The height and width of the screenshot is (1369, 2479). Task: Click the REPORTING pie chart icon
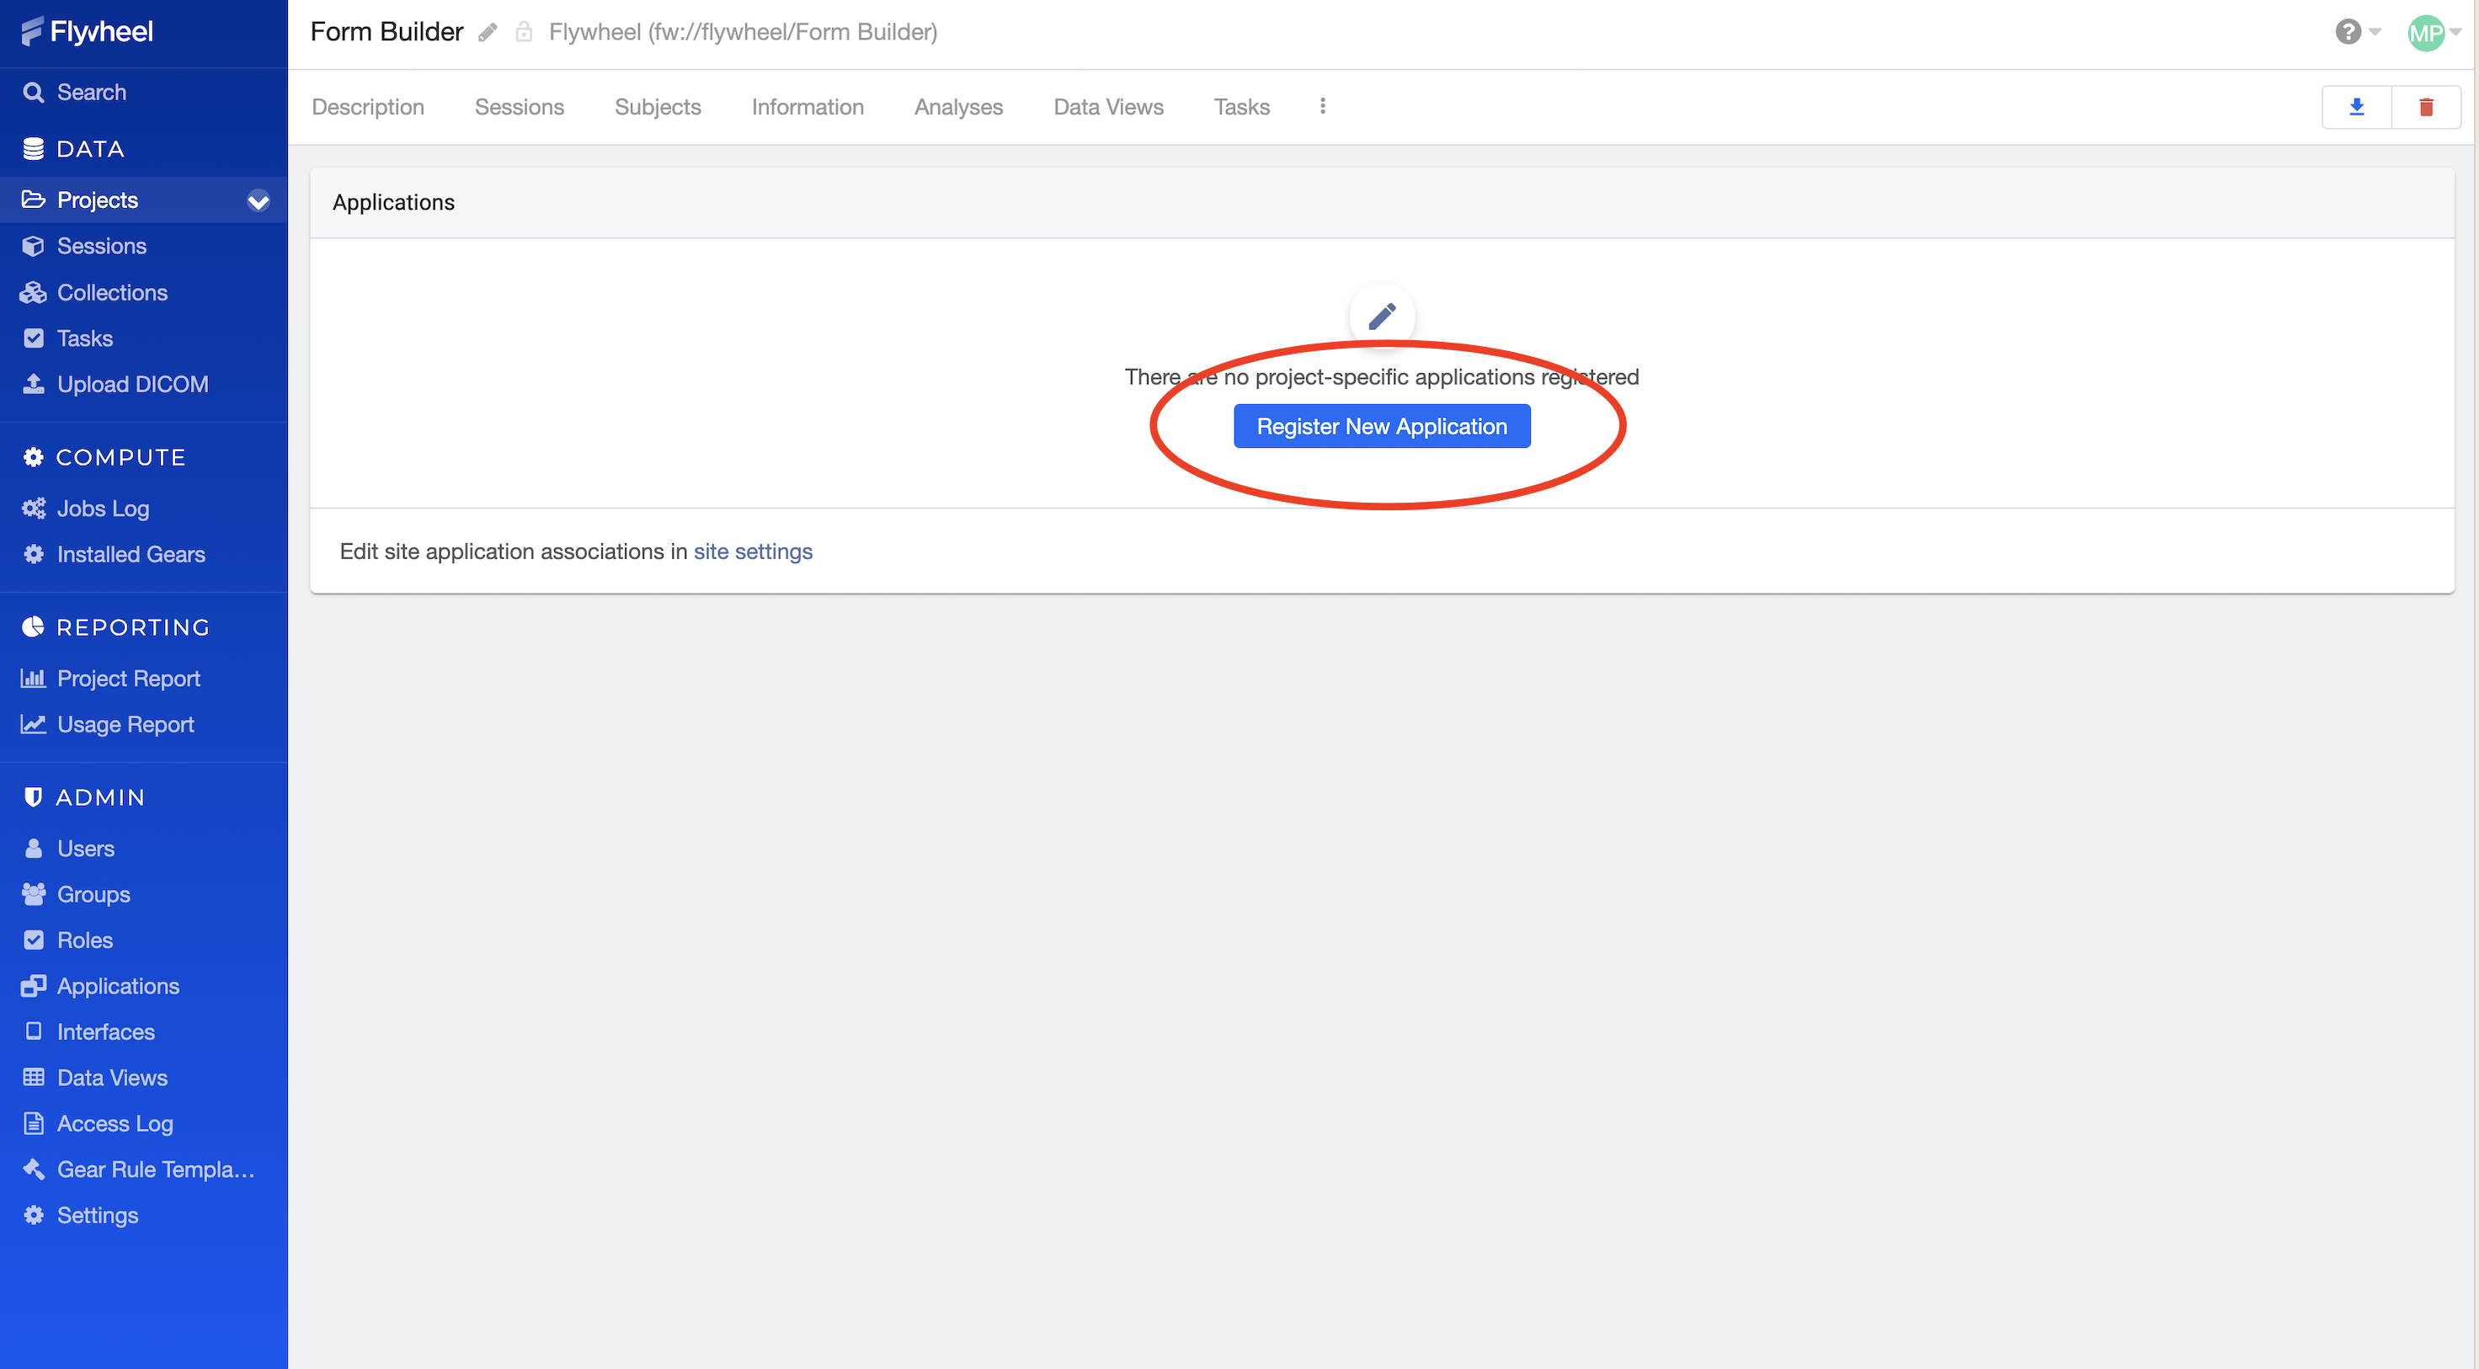point(34,627)
